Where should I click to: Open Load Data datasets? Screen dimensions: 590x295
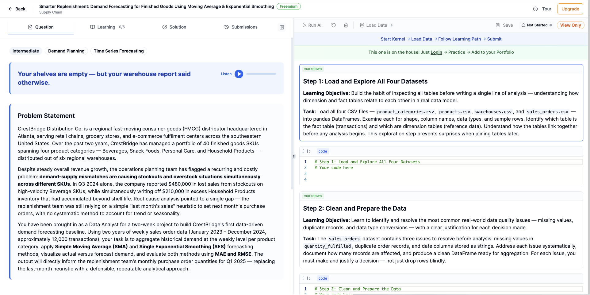pos(376,25)
